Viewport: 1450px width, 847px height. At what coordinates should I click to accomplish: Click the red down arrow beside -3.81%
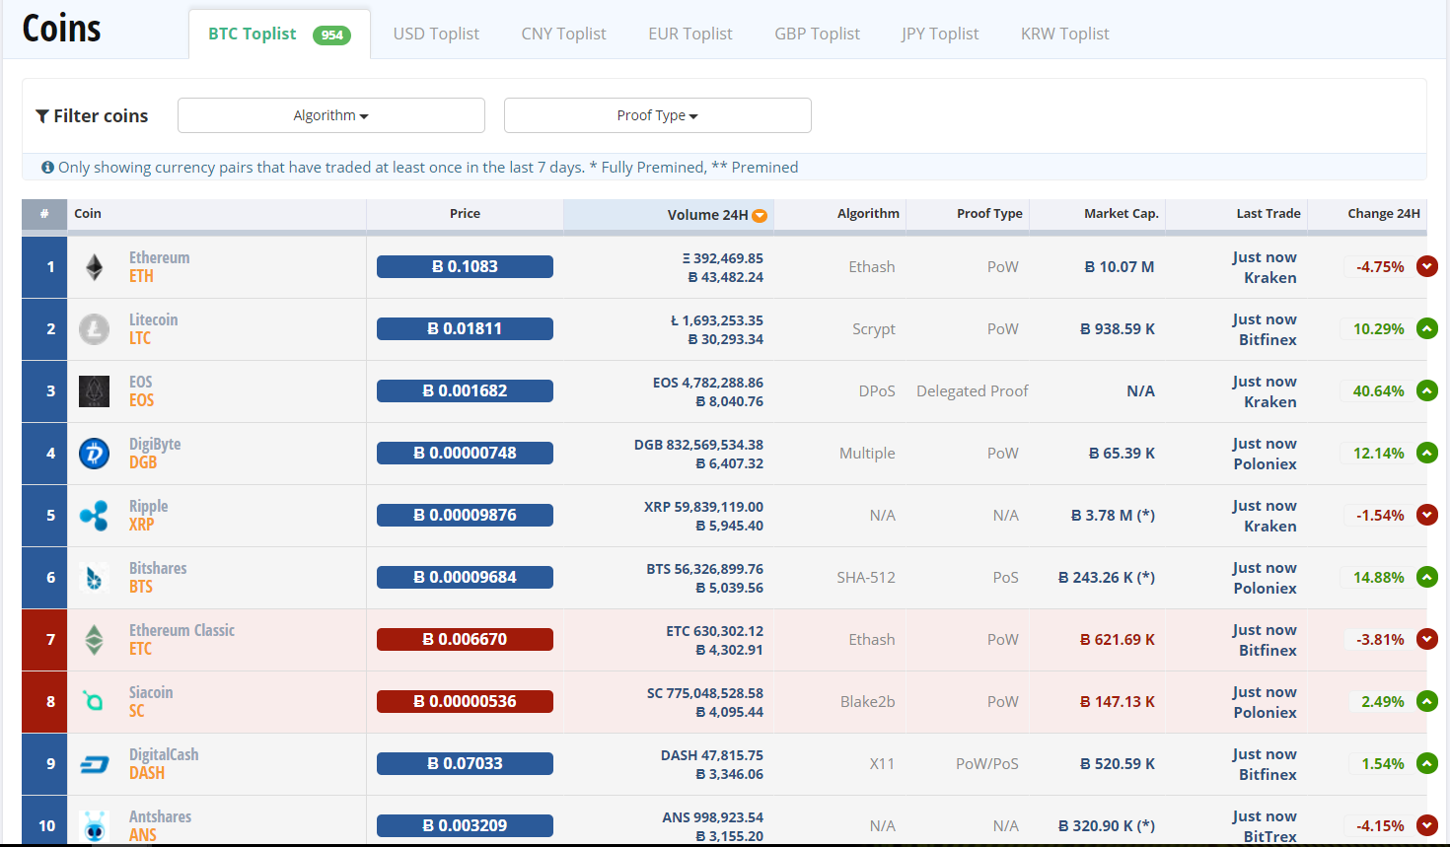[x=1427, y=639]
